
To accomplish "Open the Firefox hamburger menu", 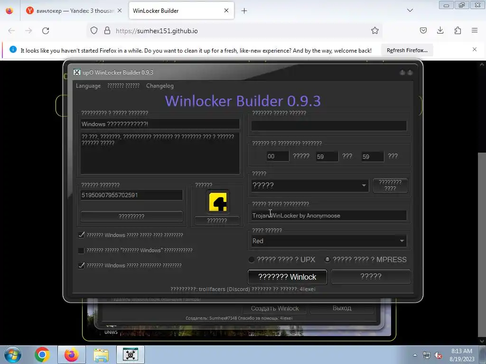I will [475, 30].
